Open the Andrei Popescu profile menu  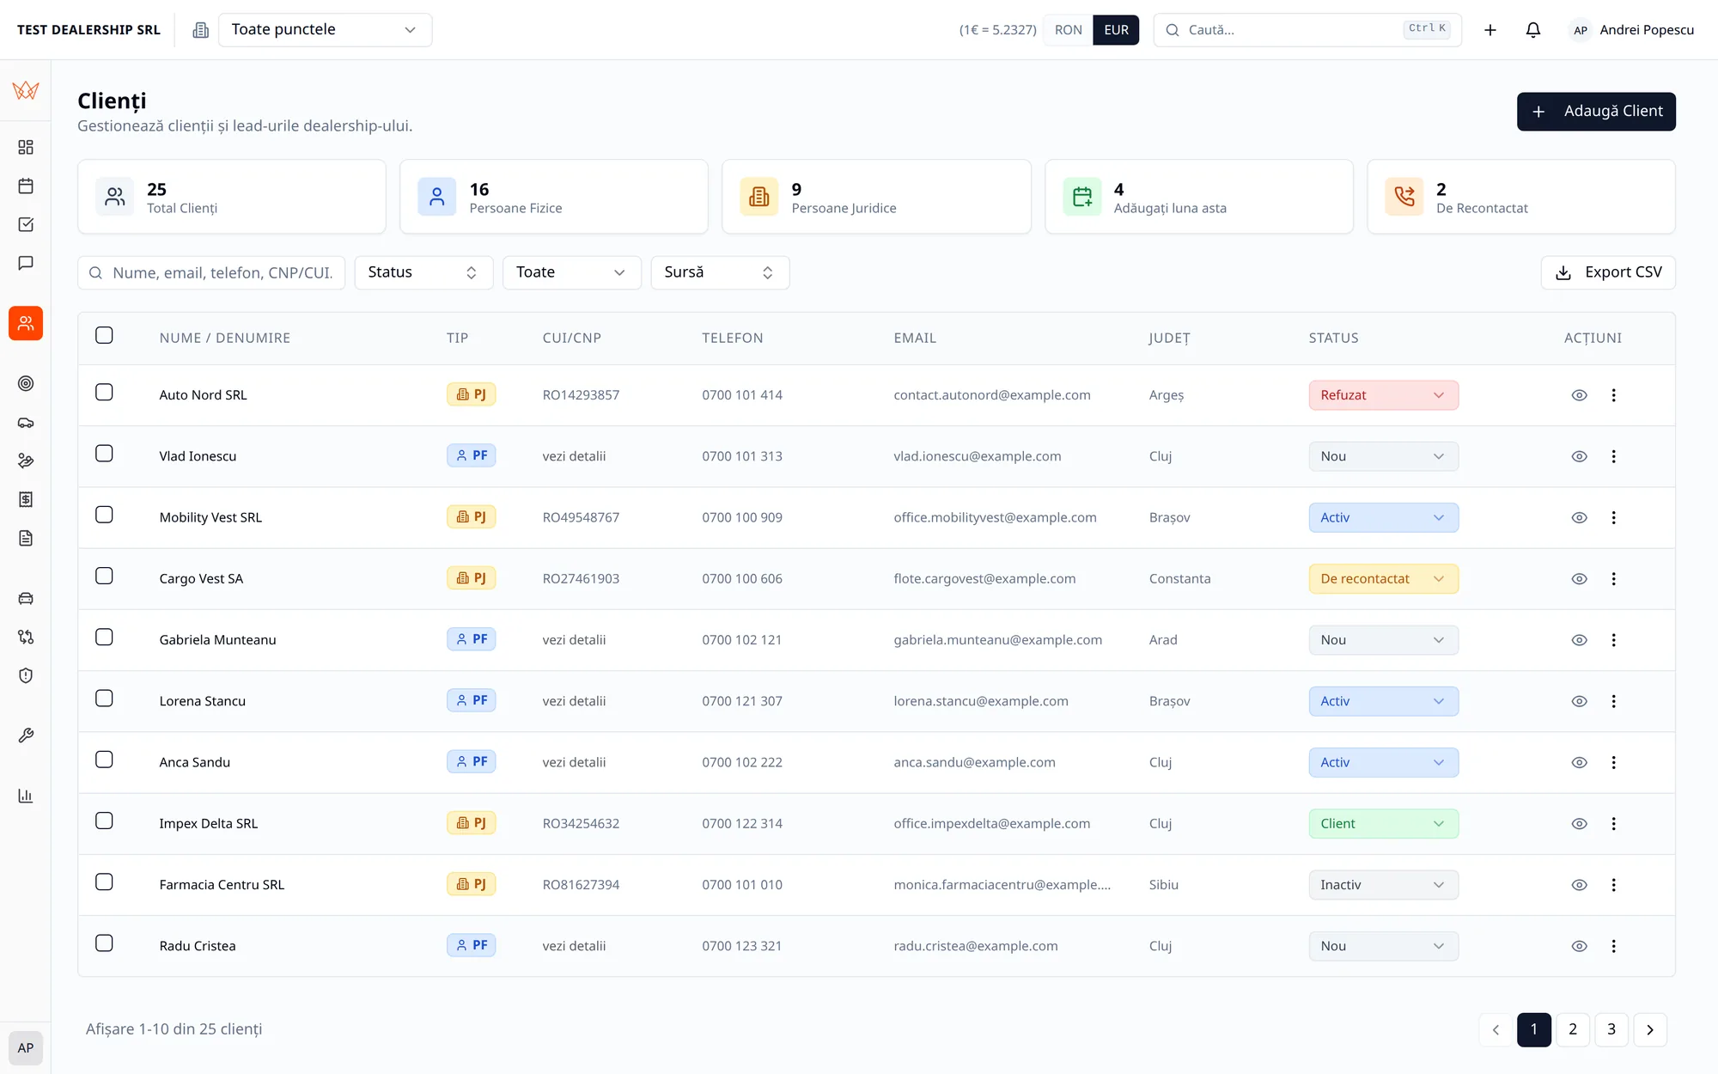point(1632,30)
